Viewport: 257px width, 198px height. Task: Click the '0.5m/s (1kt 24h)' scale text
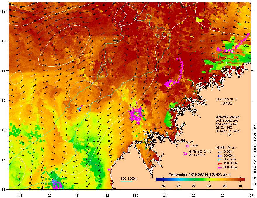[227, 131]
